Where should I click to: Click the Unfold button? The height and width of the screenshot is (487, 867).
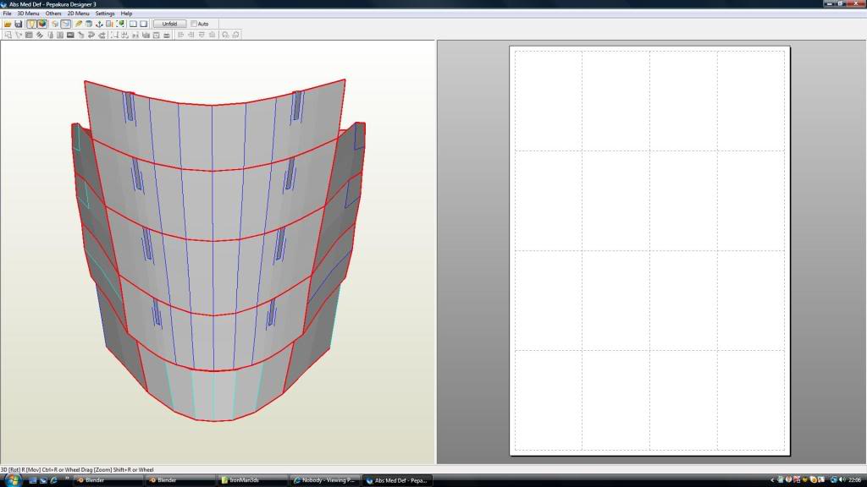coord(169,24)
